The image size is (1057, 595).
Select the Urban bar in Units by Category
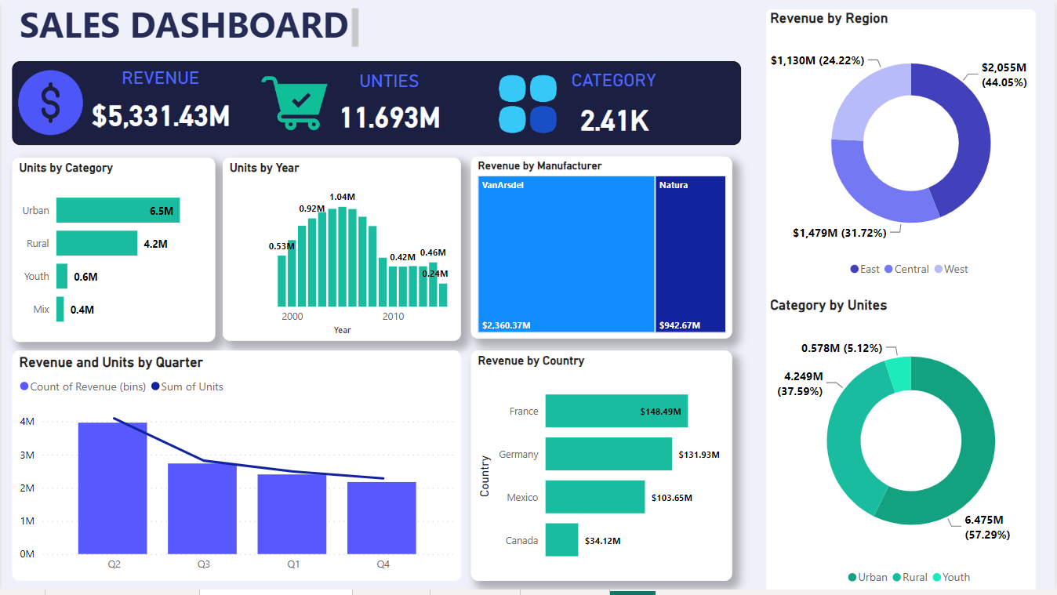(x=118, y=210)
